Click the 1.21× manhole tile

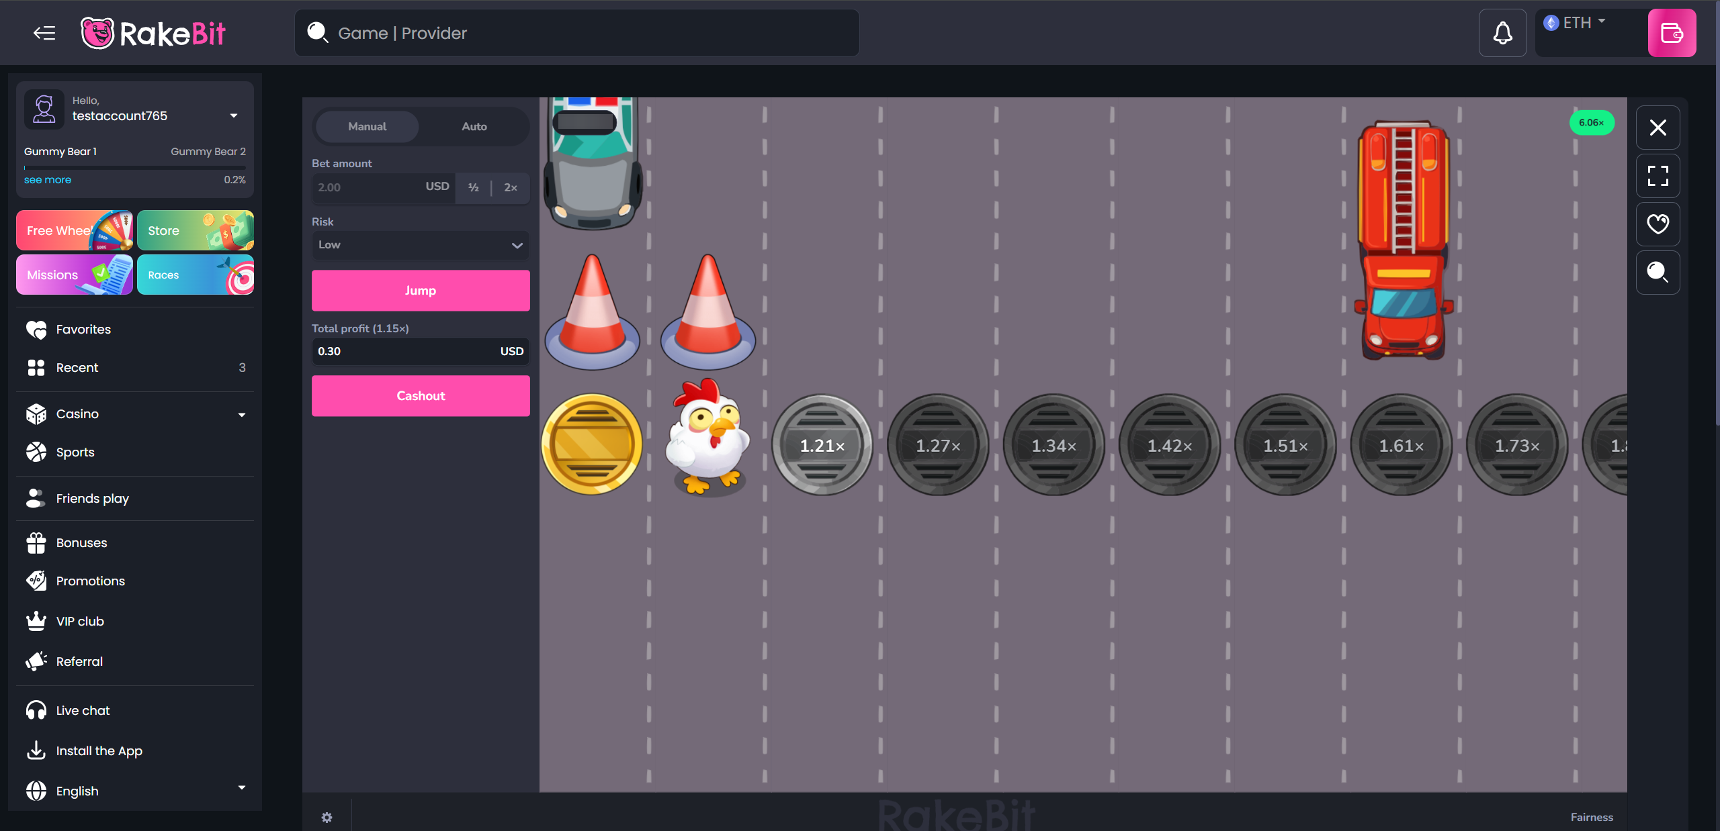point(822,445)
